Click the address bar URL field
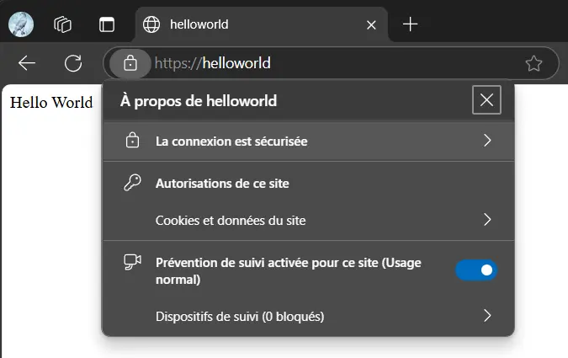This screenshot has height=358, width=568. point(337,63)
